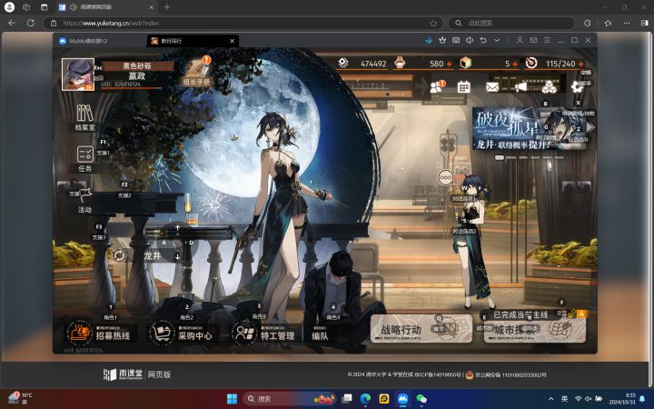654x409 pixels.
Task: Open 编队 team formation
Action: (320, 334)
